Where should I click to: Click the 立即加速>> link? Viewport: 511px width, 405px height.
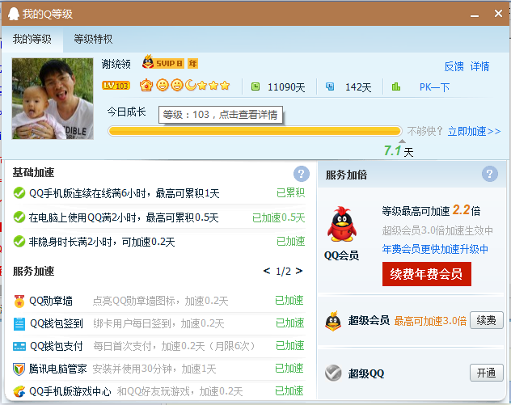click(474, 131)
